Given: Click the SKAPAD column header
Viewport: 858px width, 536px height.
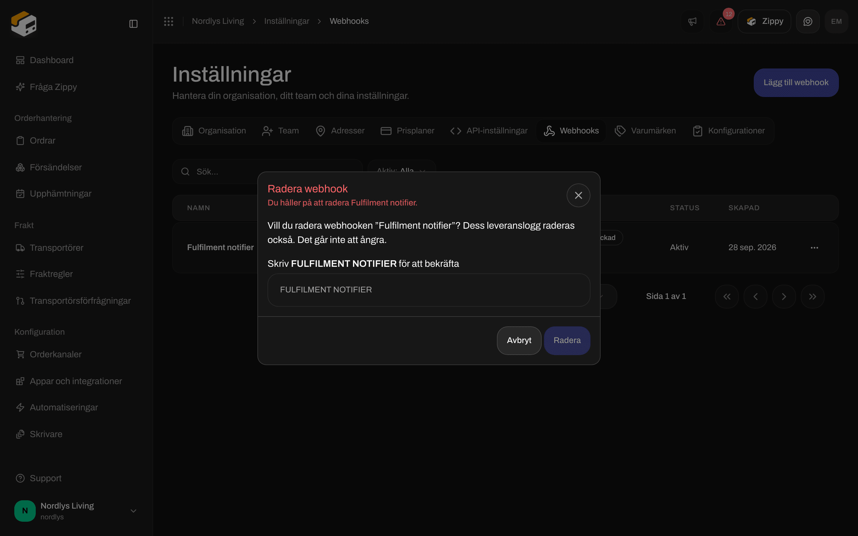Looking at the screenshot, I should [x=744, y=208].
